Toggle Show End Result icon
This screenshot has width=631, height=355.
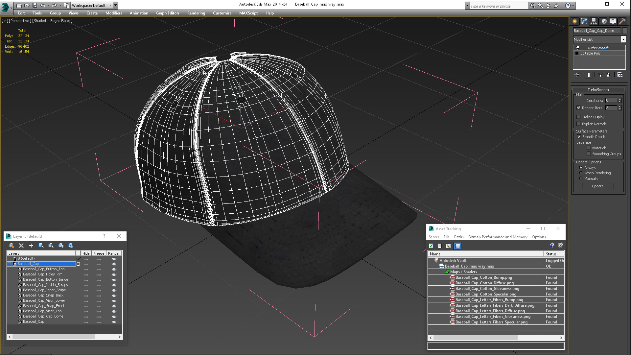point(589,75)
